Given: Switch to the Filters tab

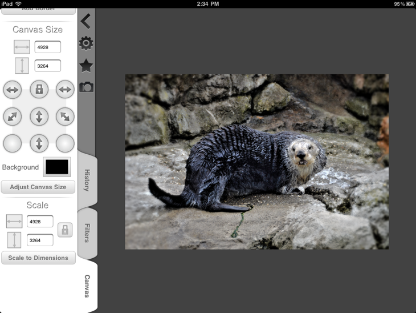Looking at the screenshot, I should 87,234.
